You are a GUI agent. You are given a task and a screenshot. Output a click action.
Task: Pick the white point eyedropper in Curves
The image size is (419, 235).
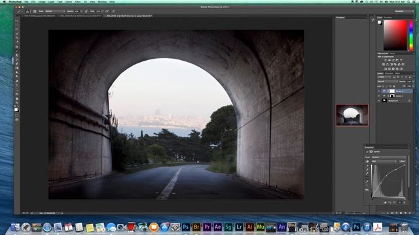point(367,174)
